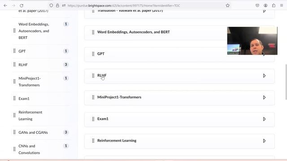Grab the drag handle beside sidebar MiniProject1-Transformers
The width and height of the screenshot is (287, 161).
coord(14,81)
